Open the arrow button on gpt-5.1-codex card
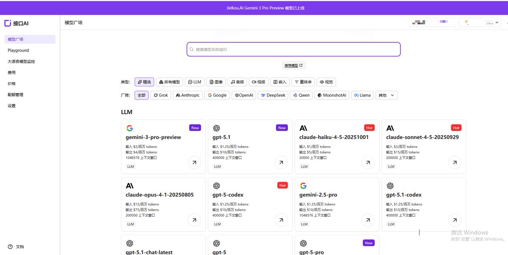 455,220
